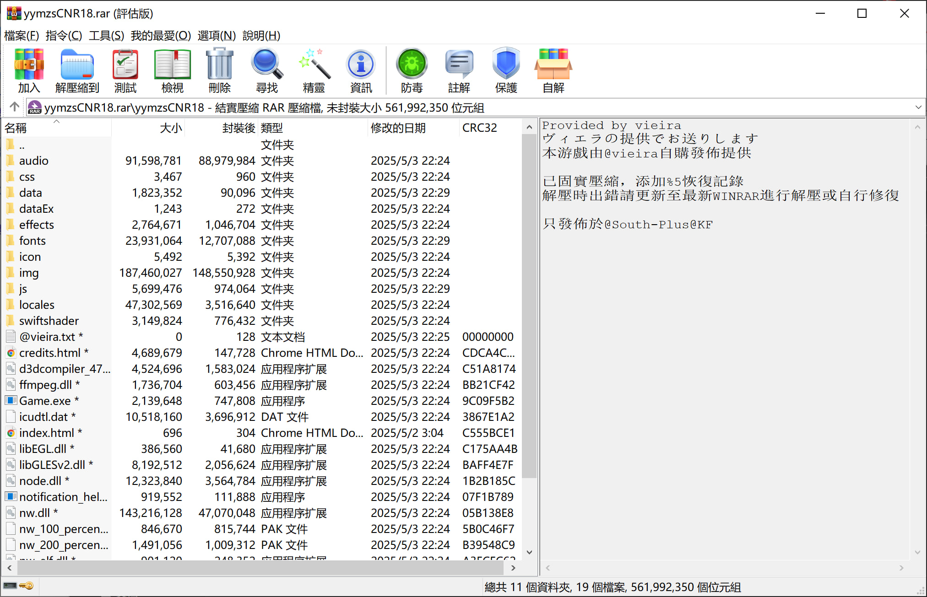Click file list horizontal scrollbar right arrow
927x597 pixels.
(513, 568)
